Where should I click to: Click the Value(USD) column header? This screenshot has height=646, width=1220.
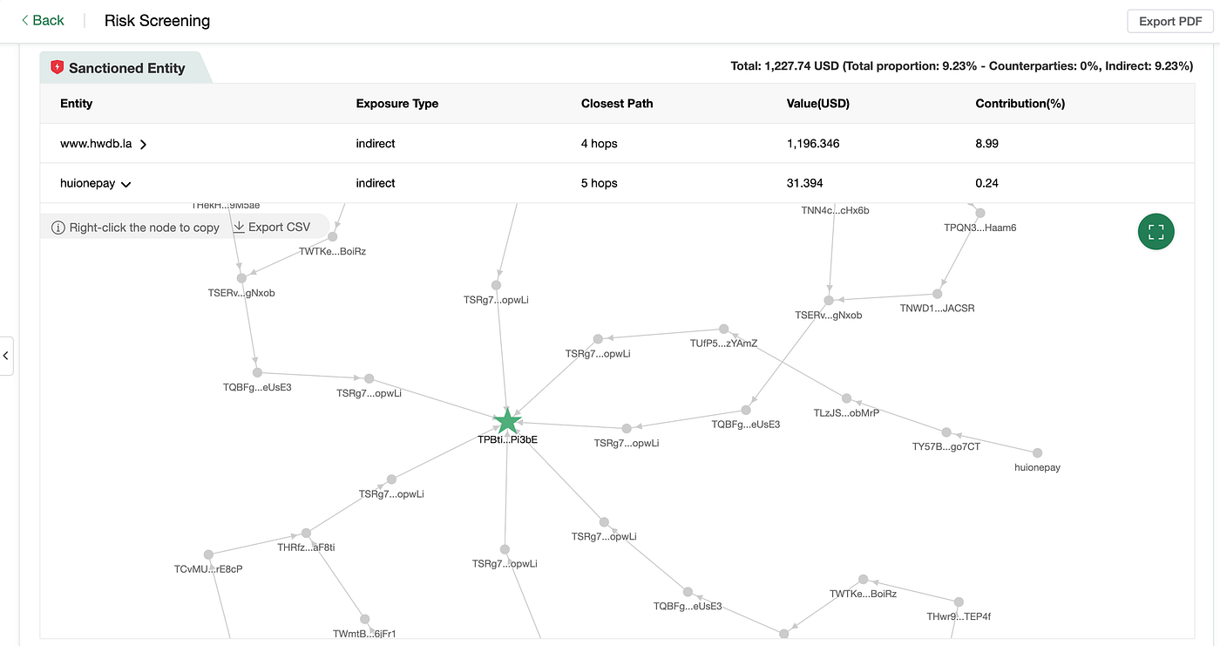[x=817, y=103]
